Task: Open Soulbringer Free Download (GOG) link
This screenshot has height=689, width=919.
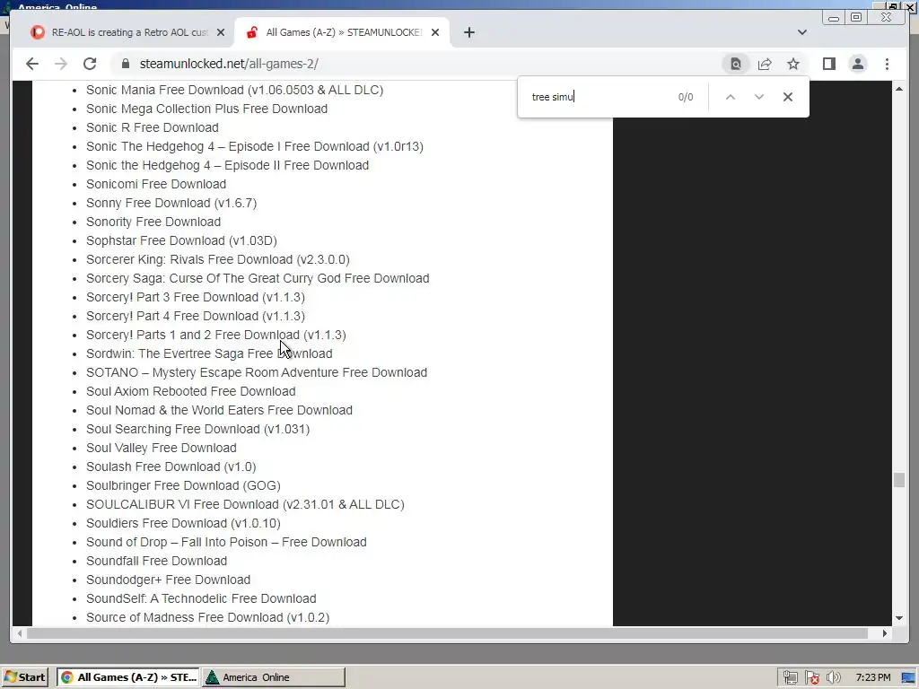Action: point(183,485)
